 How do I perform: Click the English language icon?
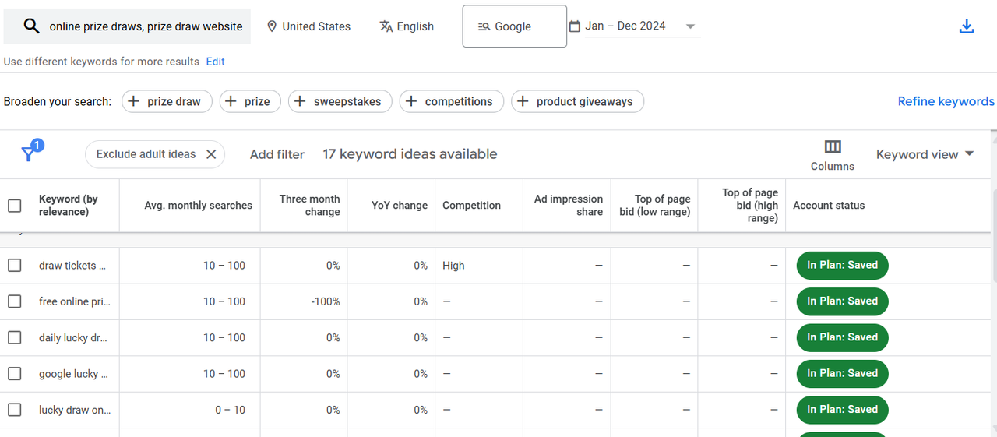point(386,26)
